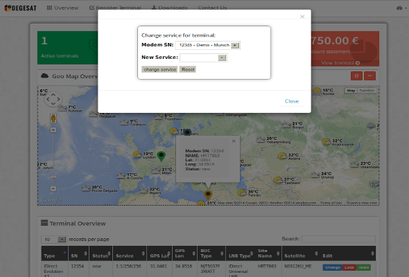Zoom out the map with minus button
Image resolution: width=409 pixels, height=277 pixels.
pos(53,188)
